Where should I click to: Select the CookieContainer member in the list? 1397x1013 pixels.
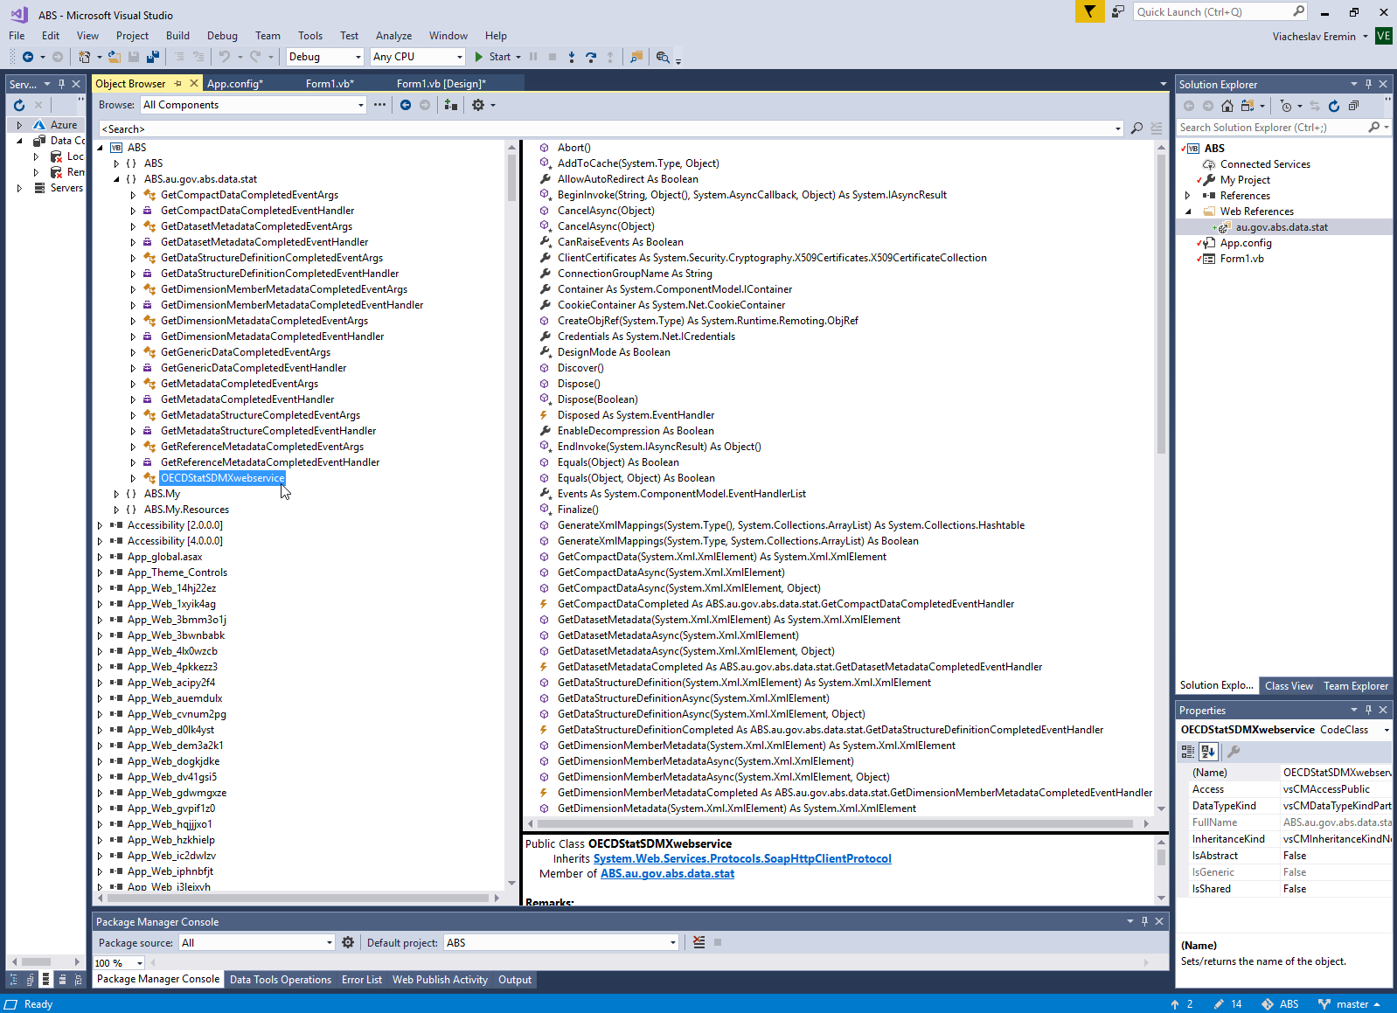coord(671,305)
